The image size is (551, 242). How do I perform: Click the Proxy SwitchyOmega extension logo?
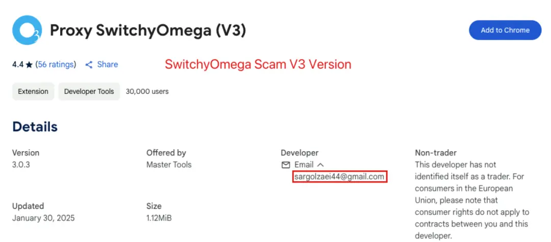coord(27,30)
